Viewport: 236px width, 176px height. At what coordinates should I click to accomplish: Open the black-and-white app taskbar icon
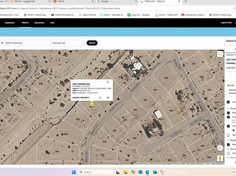[118, 172]
